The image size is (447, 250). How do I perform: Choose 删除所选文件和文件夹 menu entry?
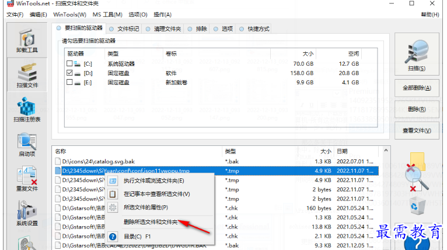tap(160, 222)
